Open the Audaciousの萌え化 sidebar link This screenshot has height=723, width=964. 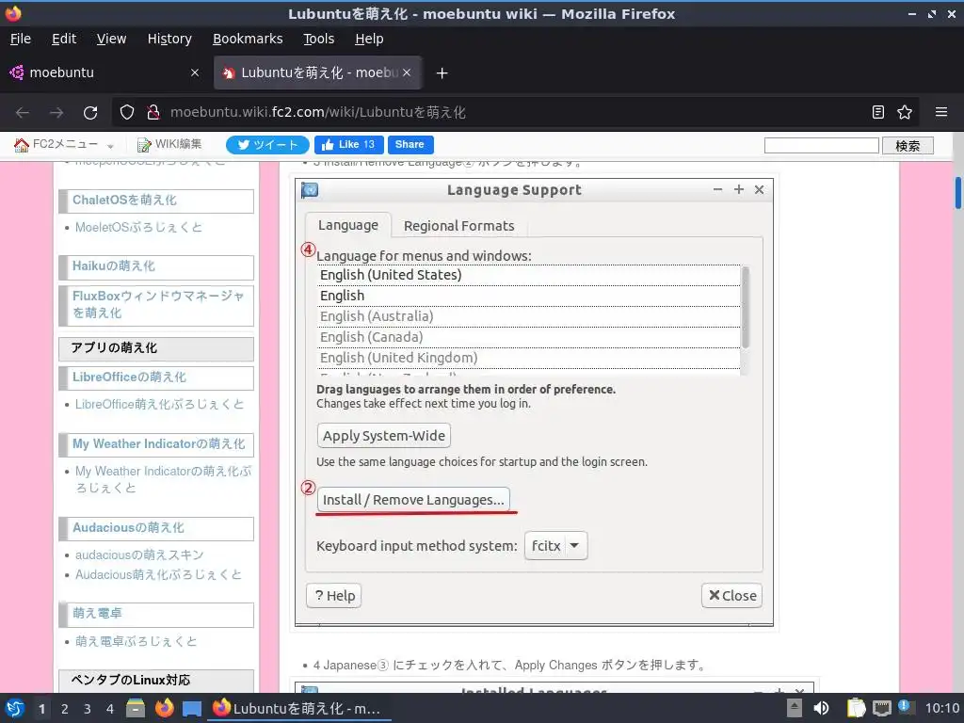tap(128, 528)
